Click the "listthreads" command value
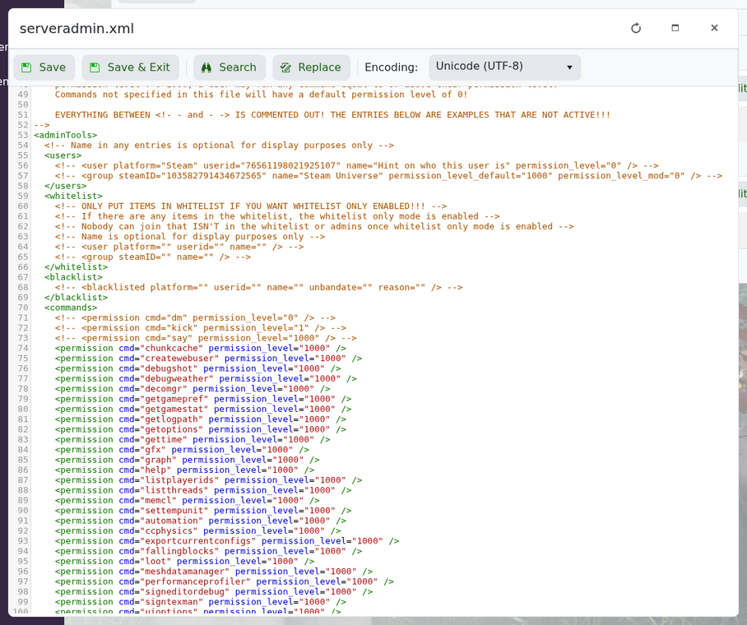This screenshot has height=625, width=747. coord(174,490)
